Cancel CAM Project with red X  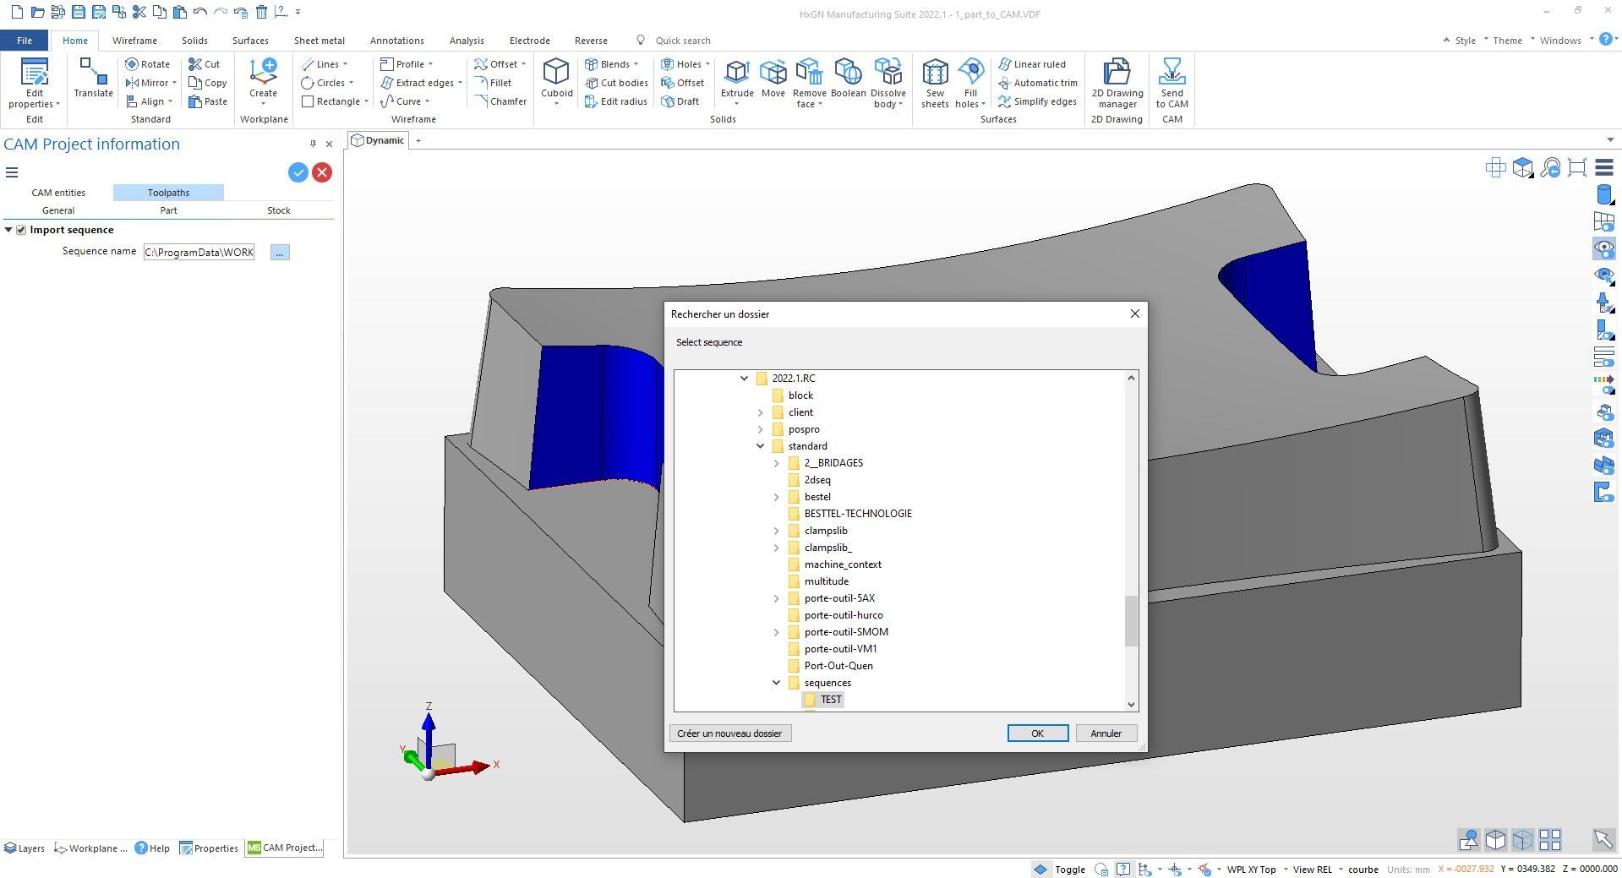point(322,172)
